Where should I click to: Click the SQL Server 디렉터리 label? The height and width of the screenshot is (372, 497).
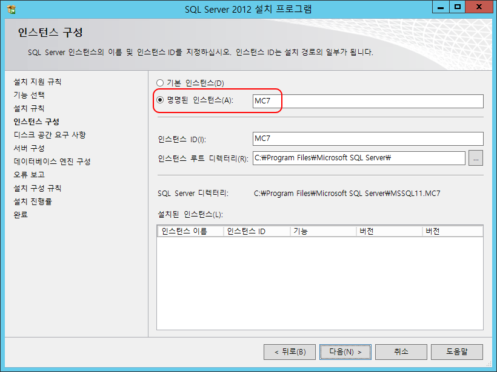193,194
